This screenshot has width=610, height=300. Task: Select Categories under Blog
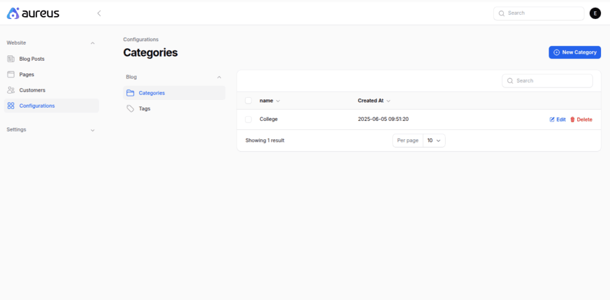[175, 93]
